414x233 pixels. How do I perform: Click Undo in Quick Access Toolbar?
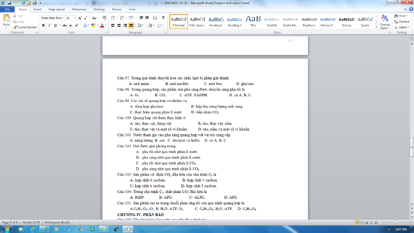click(15, 3)
